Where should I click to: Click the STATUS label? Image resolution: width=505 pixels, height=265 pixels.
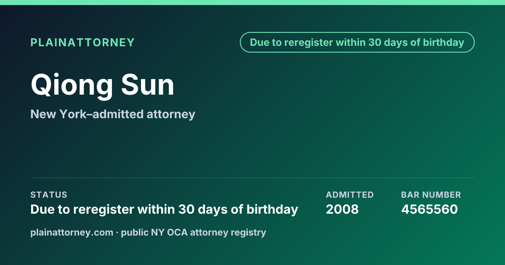point(49,195)
